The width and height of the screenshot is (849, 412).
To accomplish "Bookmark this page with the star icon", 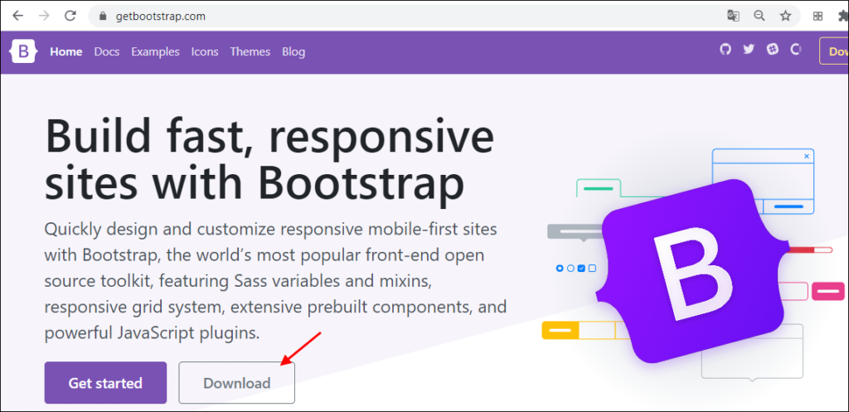I will click(x=786, y=16).
